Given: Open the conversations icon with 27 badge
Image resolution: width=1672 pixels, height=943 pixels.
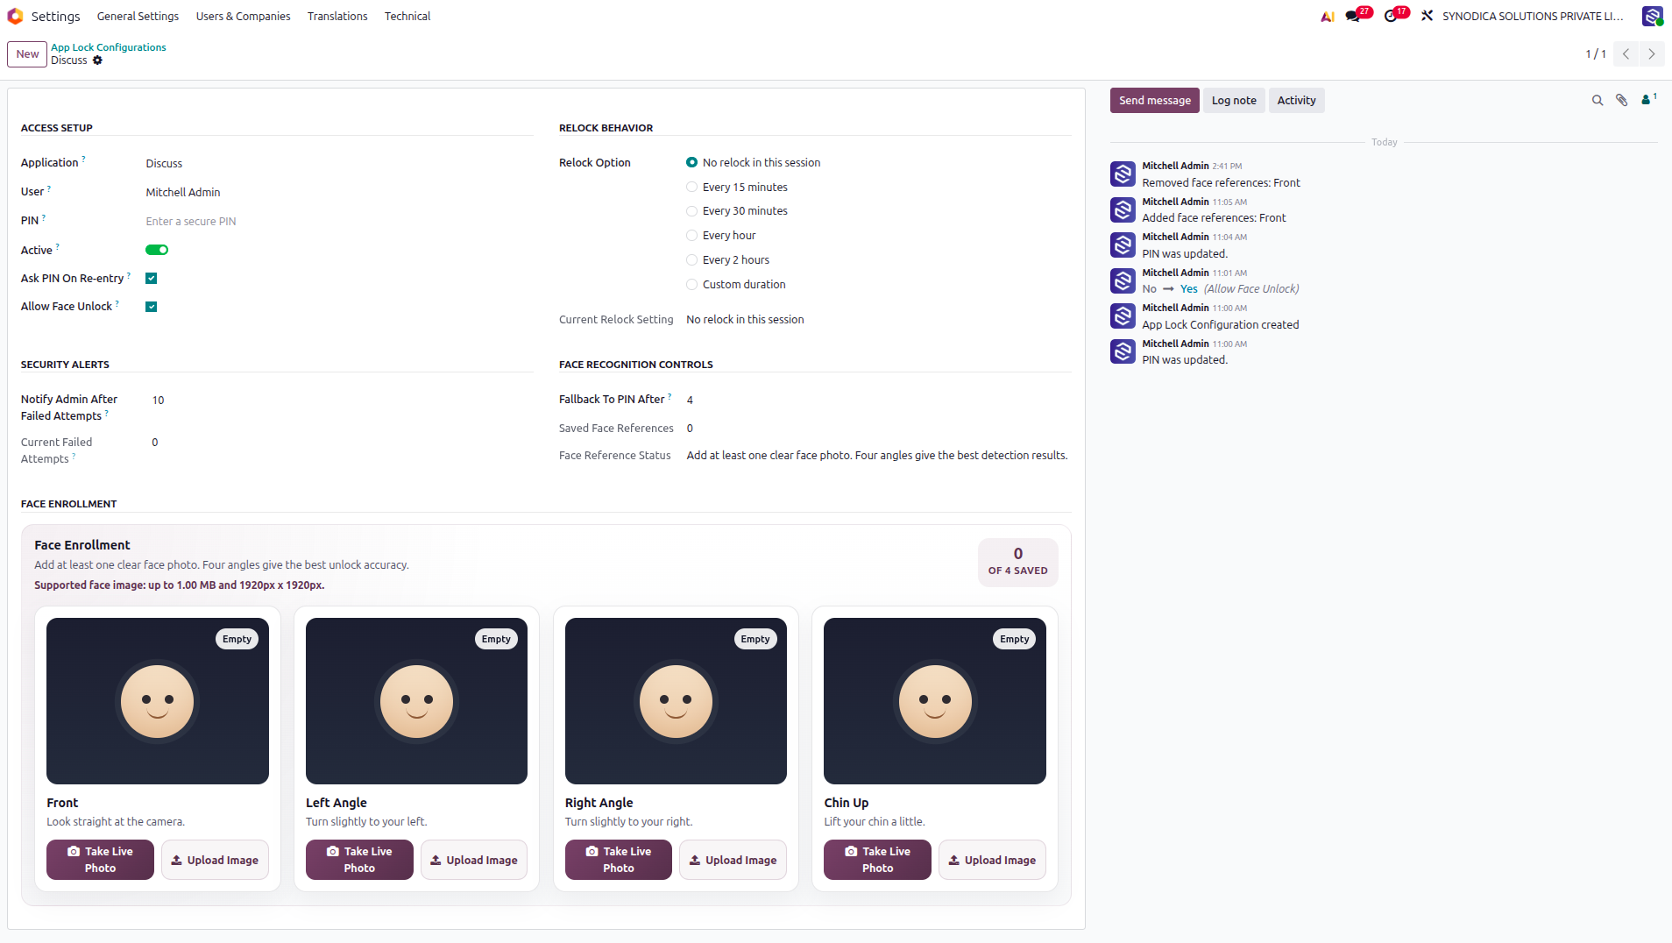Looking at the screenshot, I should click(x=1354, y=16).
